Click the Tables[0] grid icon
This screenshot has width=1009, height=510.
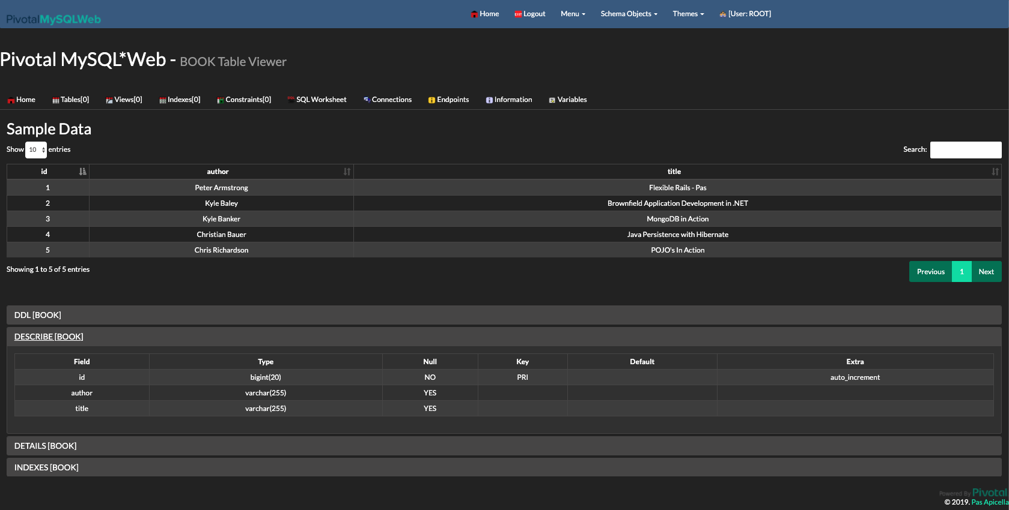(x=56, y=100)
